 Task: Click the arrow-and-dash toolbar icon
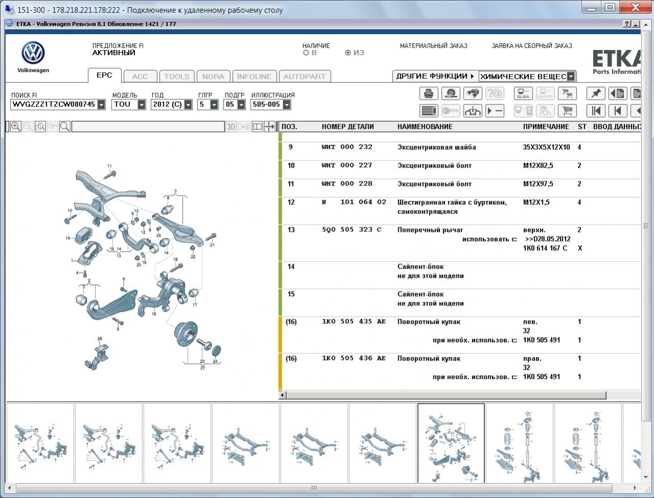[x=494, y=111]
